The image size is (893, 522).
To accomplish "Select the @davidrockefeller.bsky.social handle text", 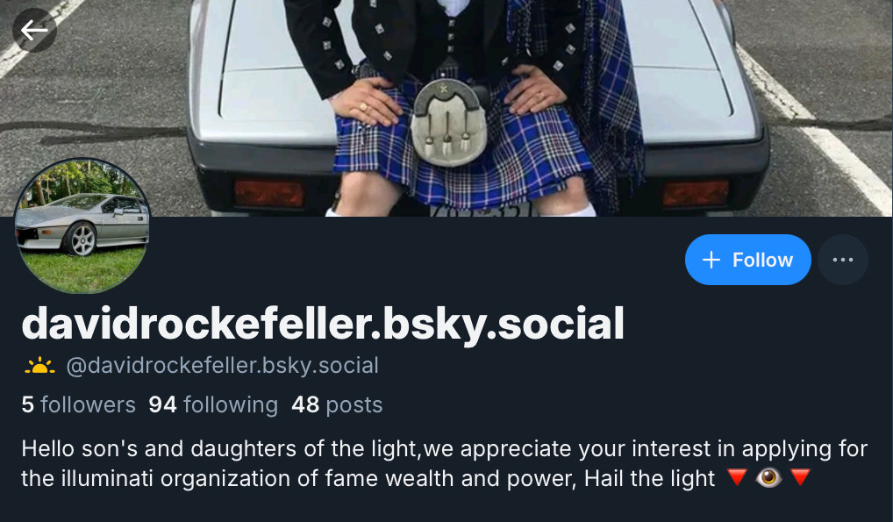I will 222,366.
